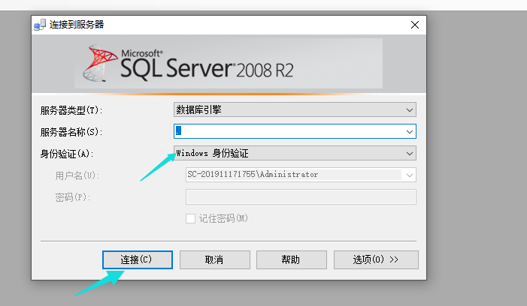Toggle the 记住密码 checkbox
Viewport: 527px width, 306px height.
pos(191,218)
